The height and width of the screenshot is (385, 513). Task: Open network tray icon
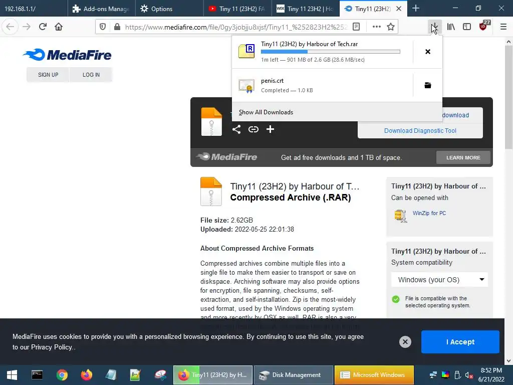[433, 375]
